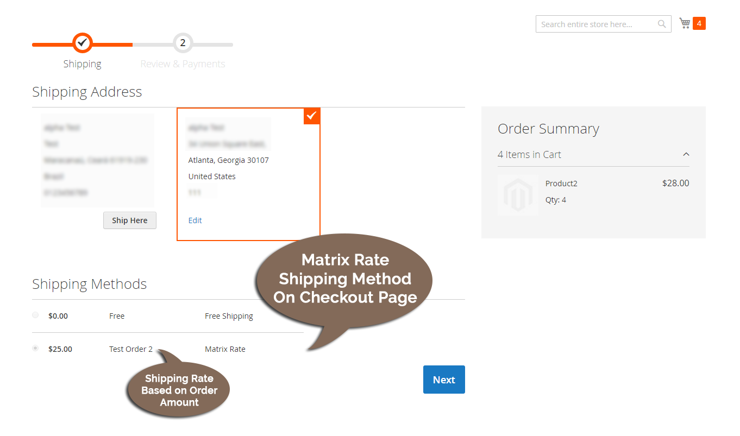Open the shopping cart icon

[x=684, y=23]
